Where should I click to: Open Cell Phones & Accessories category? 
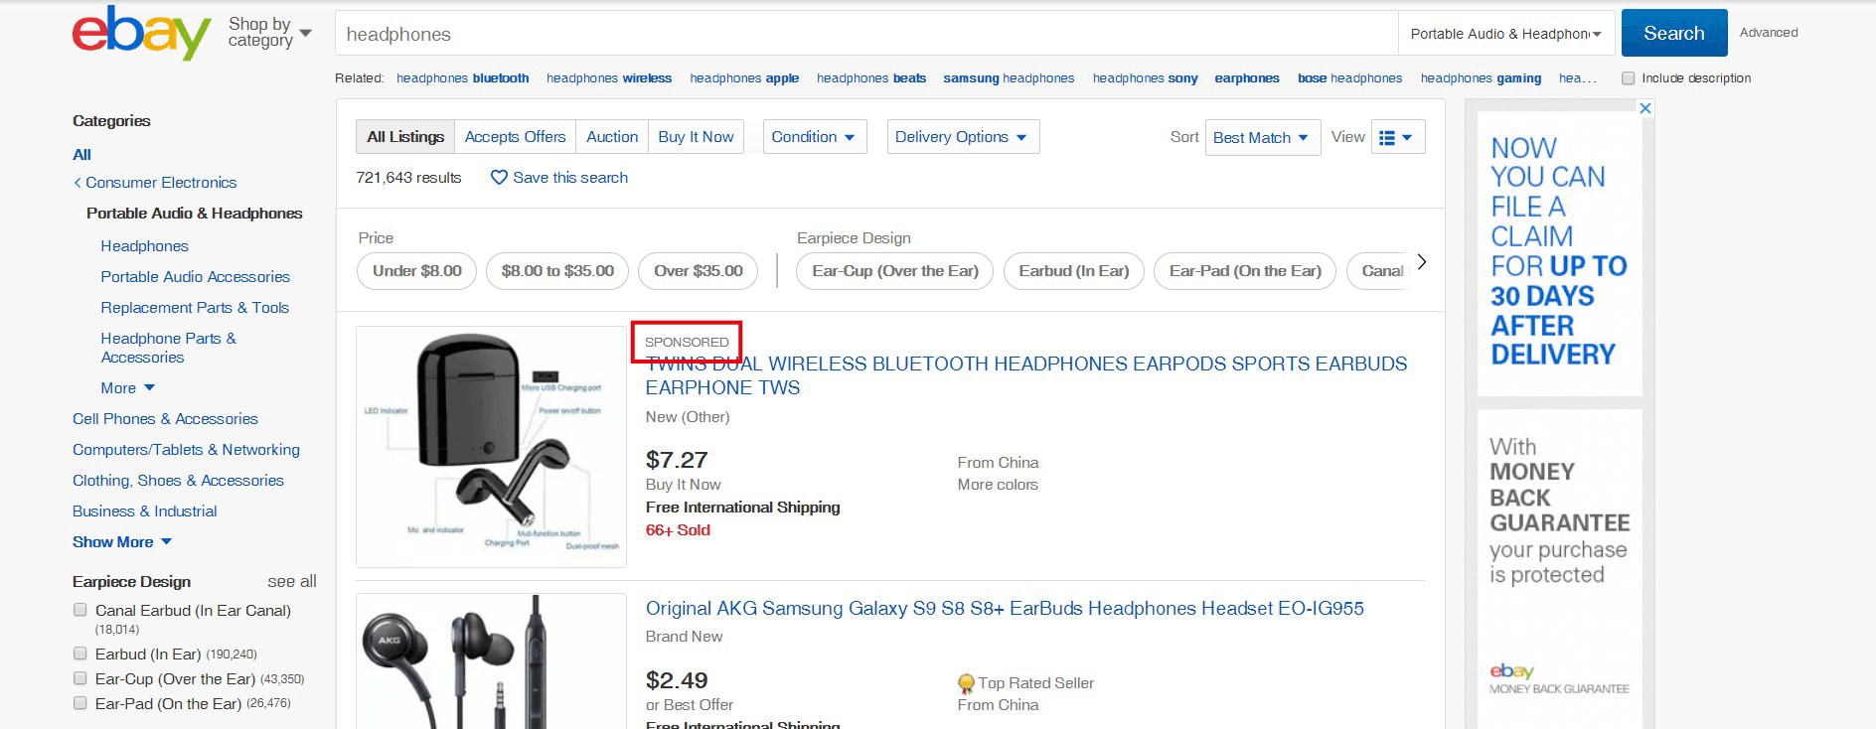pyautogui.click(x=165, y=419)
